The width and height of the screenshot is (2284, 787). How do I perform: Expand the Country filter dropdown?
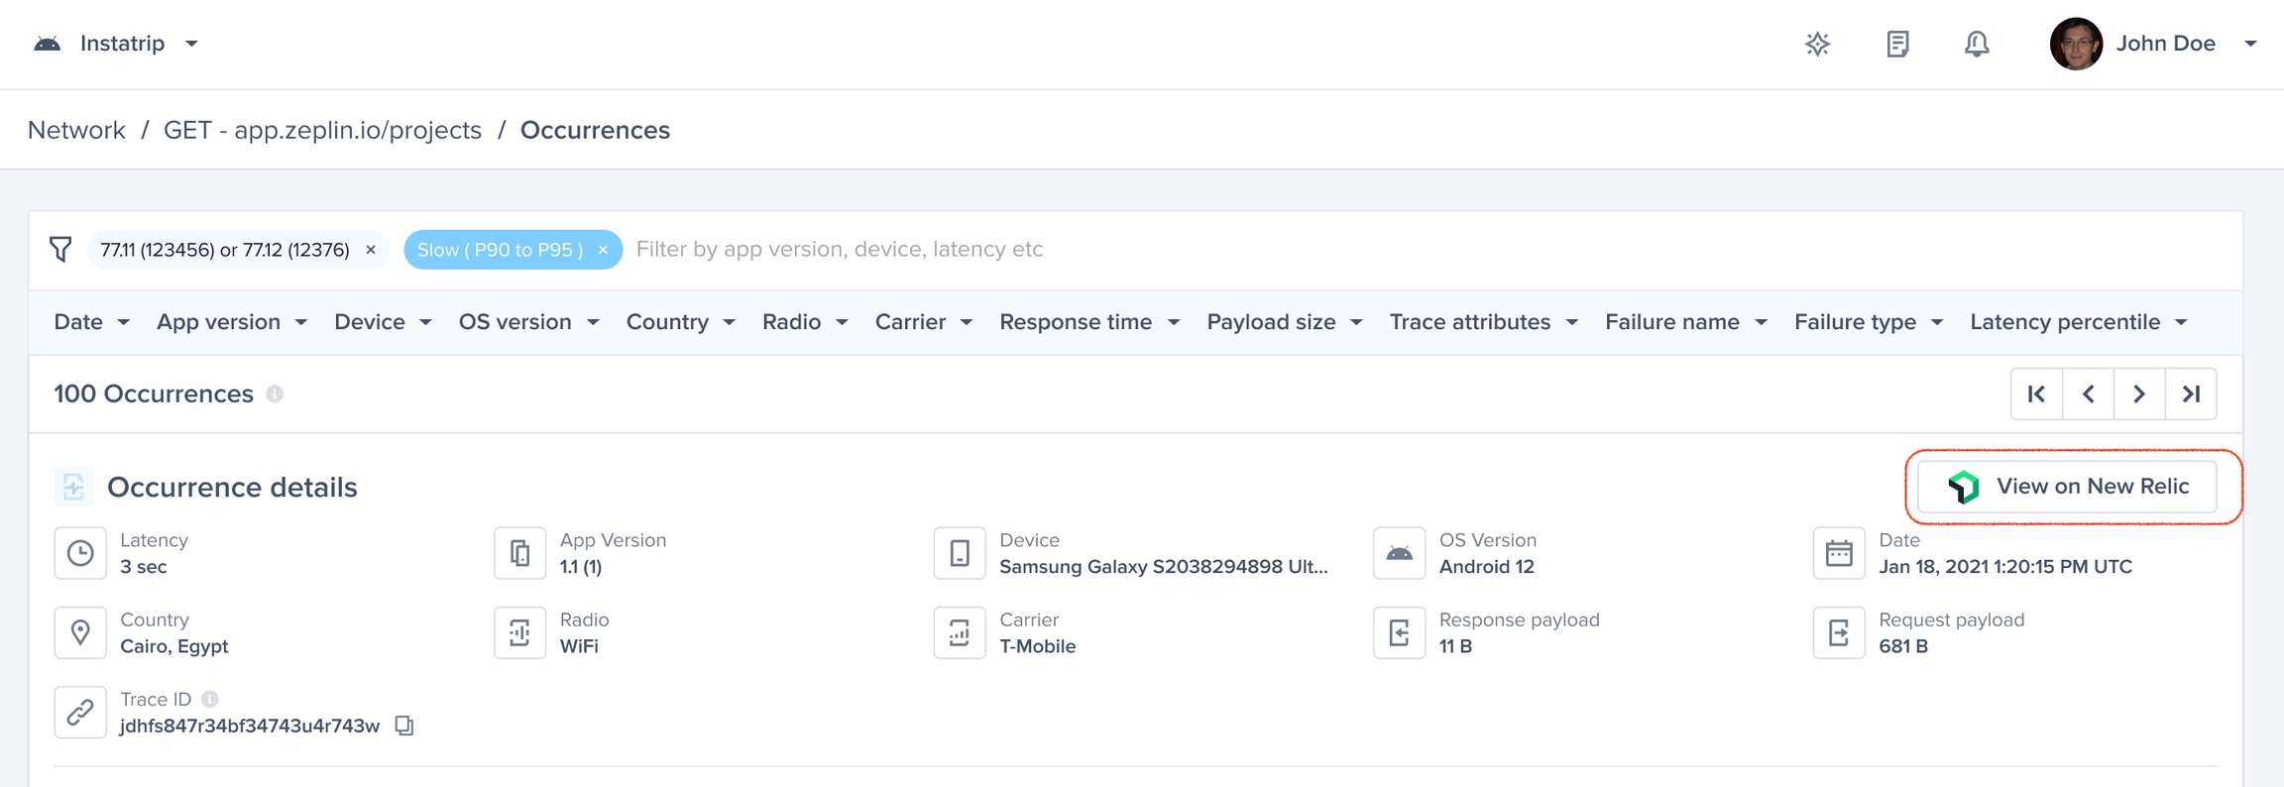(x=680, y=322)
